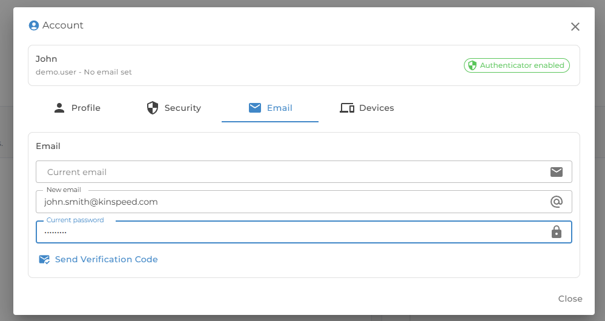Open the Security tab

(x=174, y=108)
